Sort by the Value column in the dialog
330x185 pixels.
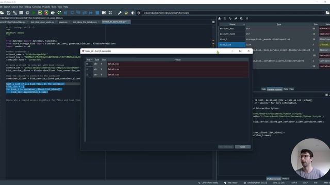[x=178, y=60]
